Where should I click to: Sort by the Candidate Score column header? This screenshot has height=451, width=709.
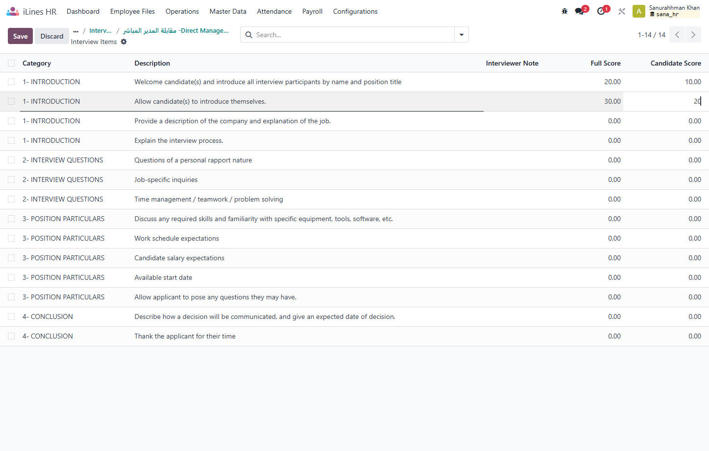(x=676, y=63)
